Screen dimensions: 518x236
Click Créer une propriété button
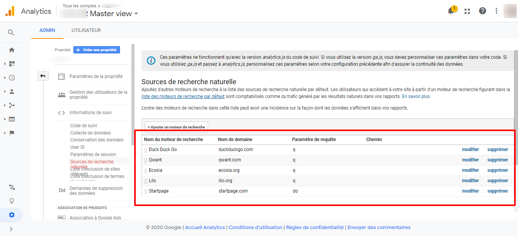97,50
